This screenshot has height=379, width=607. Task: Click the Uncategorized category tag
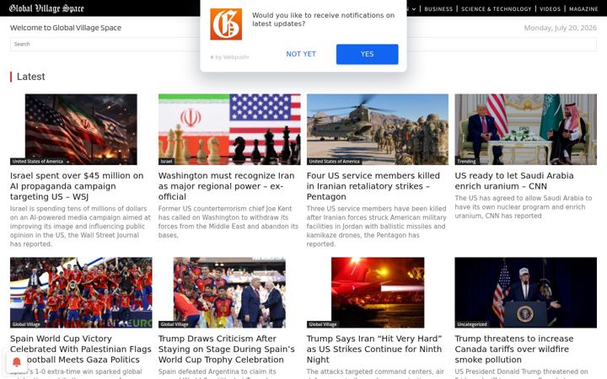click(472, 324)
